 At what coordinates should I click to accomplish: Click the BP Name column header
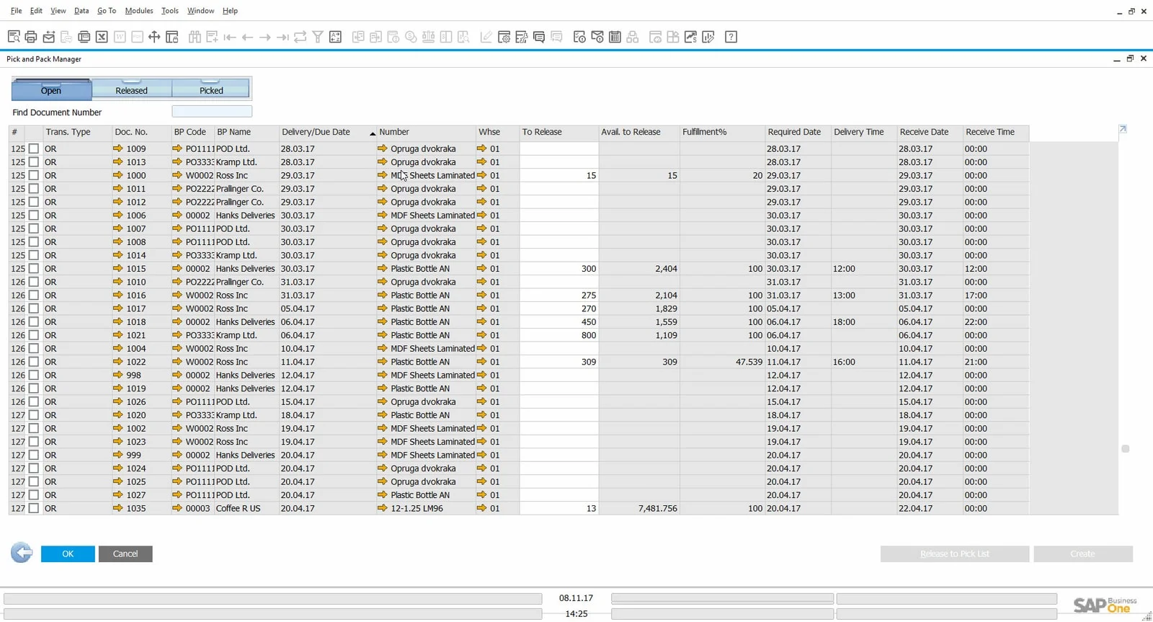[246, 132]
